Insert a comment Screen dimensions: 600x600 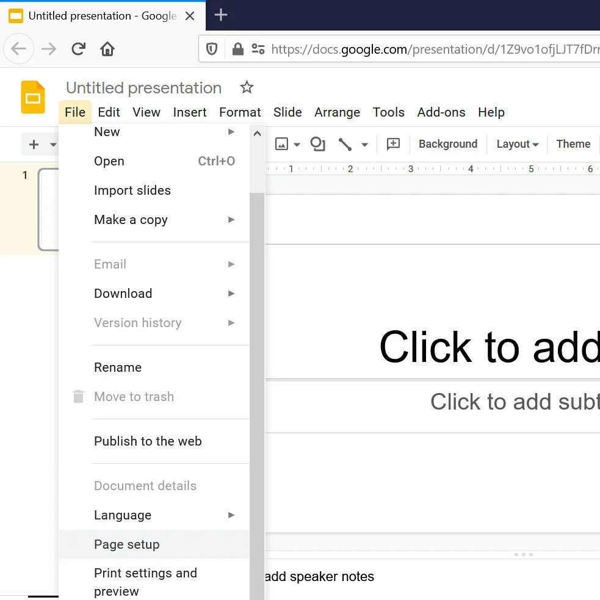[392, 144]
